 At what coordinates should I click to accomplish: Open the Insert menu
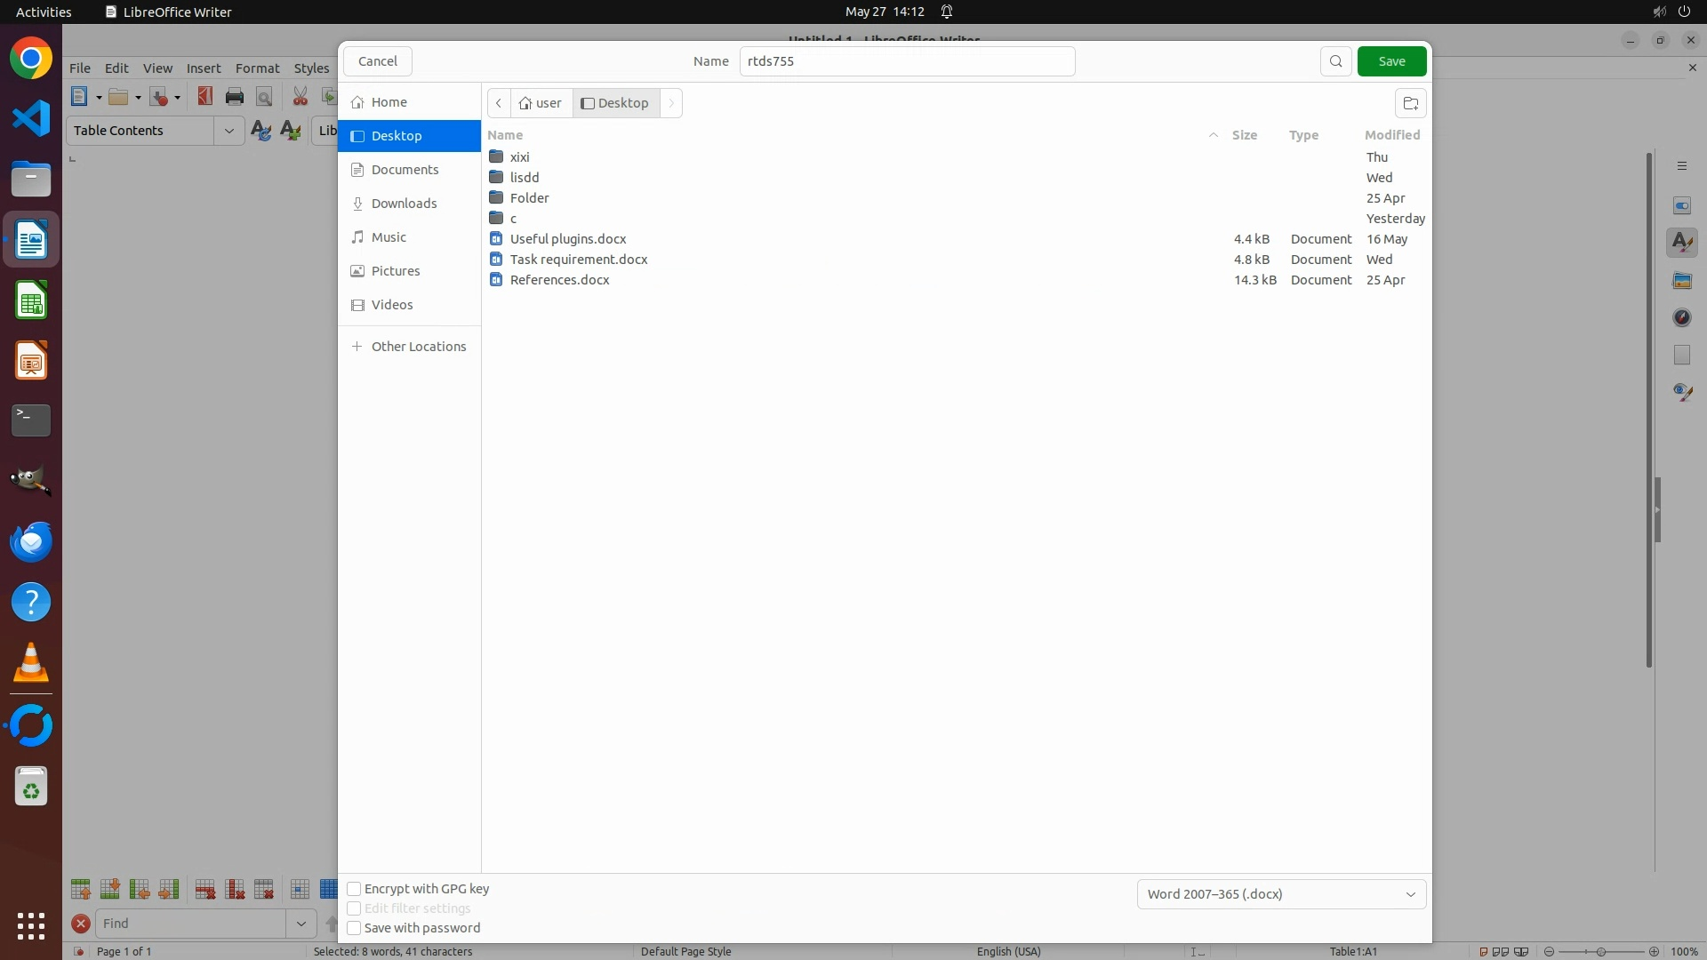click(204, 68)
